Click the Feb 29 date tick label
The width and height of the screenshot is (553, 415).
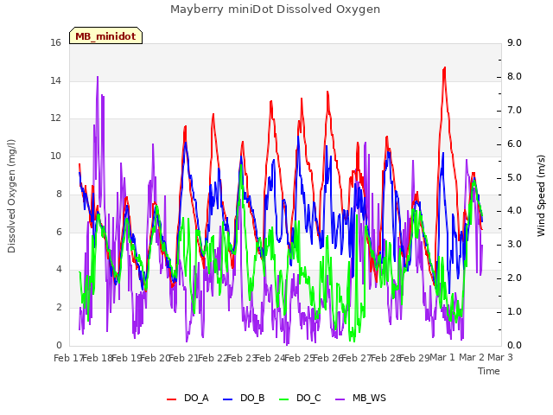(x=415, y=358)
